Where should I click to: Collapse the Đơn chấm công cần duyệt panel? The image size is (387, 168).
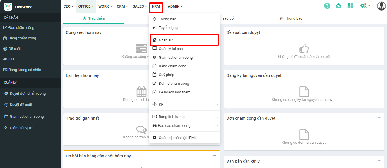[x=379, y=118]
